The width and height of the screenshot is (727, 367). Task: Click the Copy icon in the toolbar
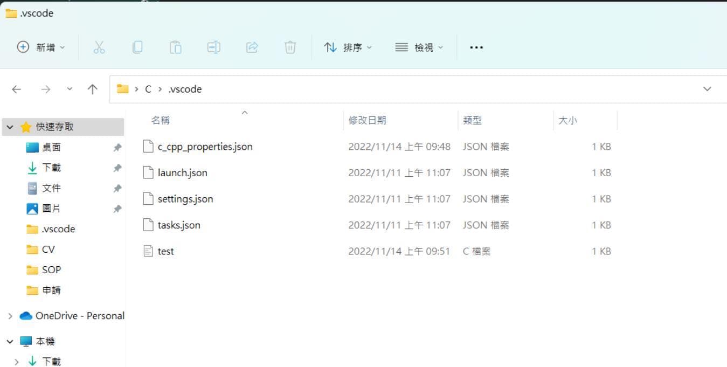click(137, 47)
